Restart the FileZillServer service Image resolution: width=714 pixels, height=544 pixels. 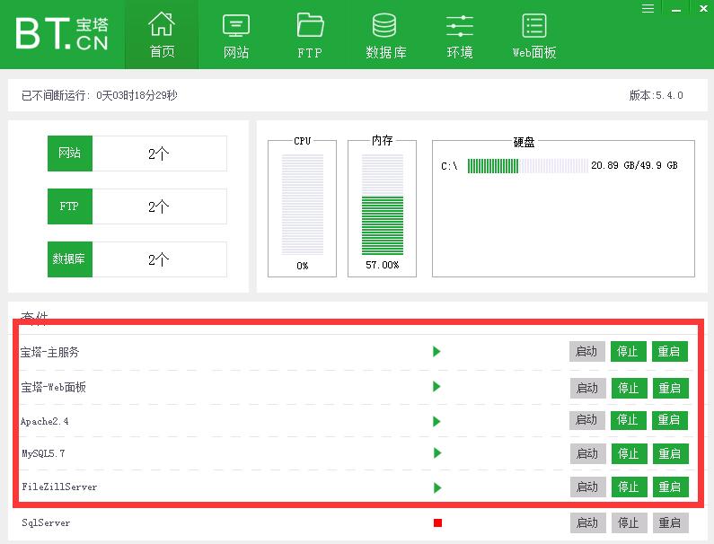(670, 487)
